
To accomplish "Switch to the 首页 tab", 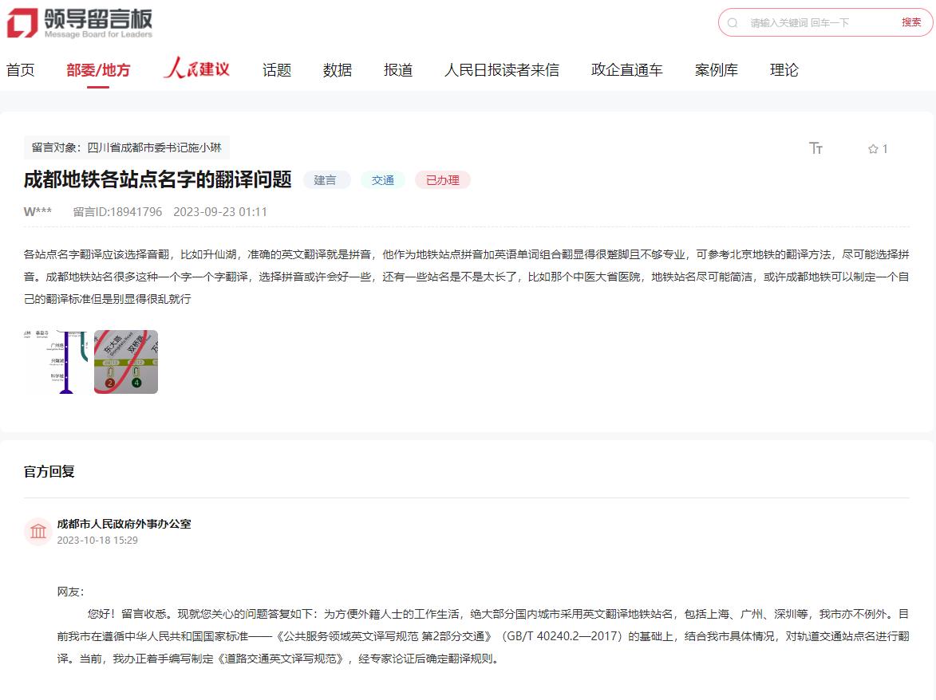I will tap(20, 70).
